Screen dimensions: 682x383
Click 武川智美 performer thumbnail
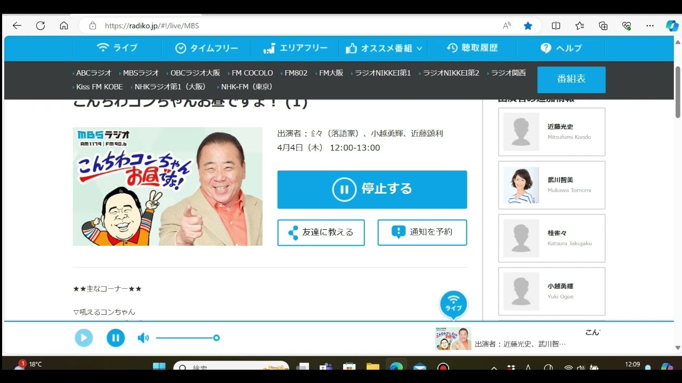point(521,185)
